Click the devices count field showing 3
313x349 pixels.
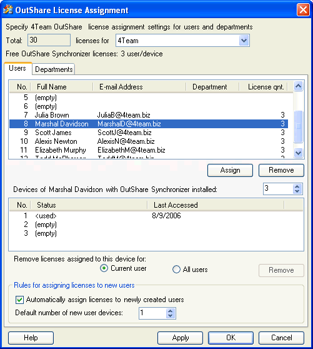coord(278,189)
